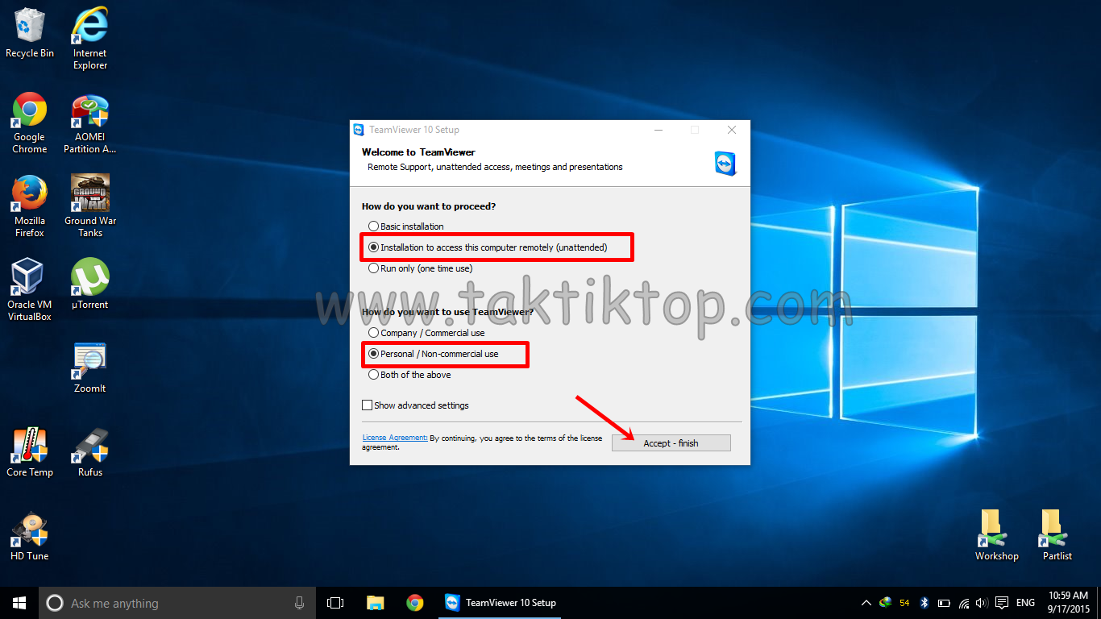Click the Task View icon
The height and width of the screenshot is (619, 1101).
point(334,602)
